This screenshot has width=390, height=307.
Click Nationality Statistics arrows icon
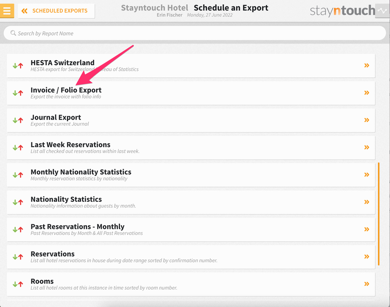coord(18,202)
